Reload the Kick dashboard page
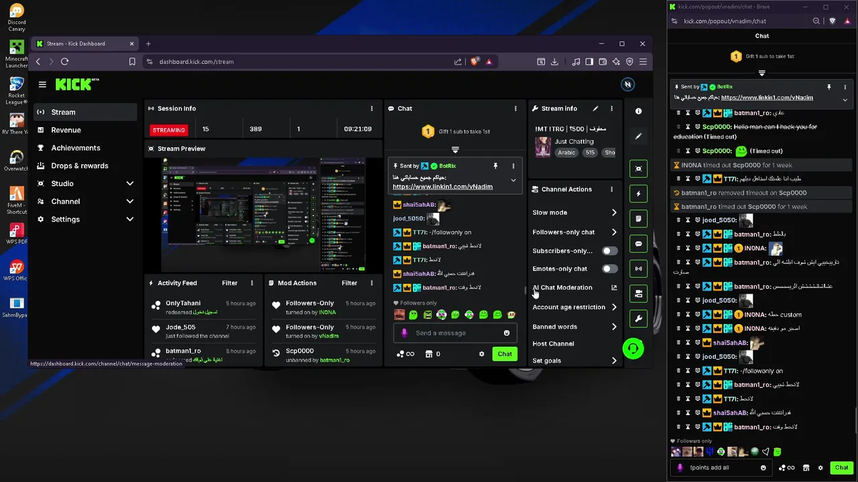The height and width of the screenshot is (482, 858). [x=64, y=62]
